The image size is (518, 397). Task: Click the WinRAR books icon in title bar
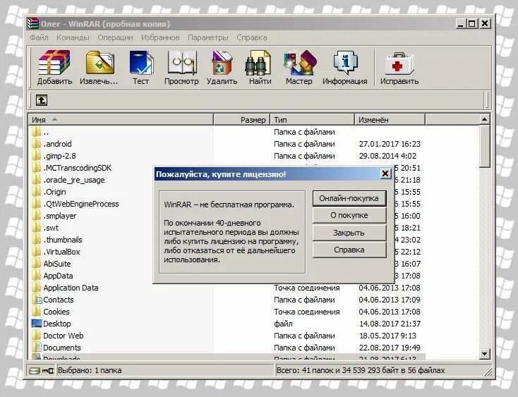33,24
